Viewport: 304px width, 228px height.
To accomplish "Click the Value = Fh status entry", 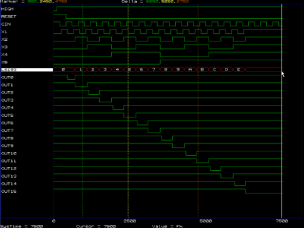I will 168,226.
